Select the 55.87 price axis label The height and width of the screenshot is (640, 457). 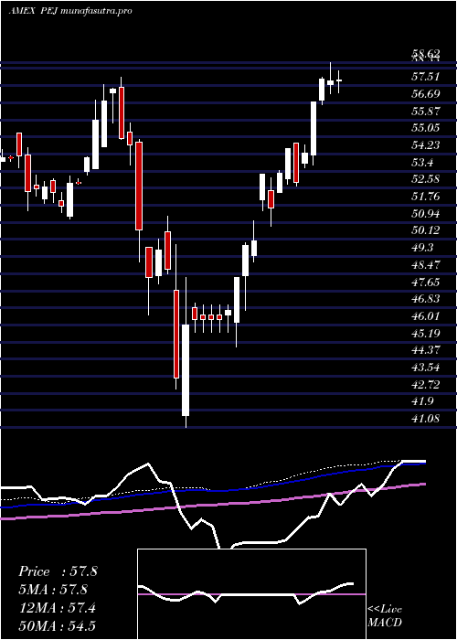tap(426, 111)
